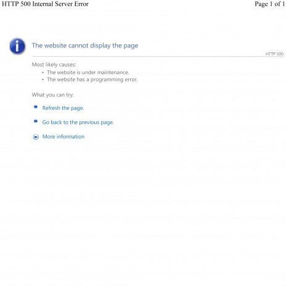This screenshot has width=286, height=286.
Task: Click What you can try text
Action: click(52, 95)
